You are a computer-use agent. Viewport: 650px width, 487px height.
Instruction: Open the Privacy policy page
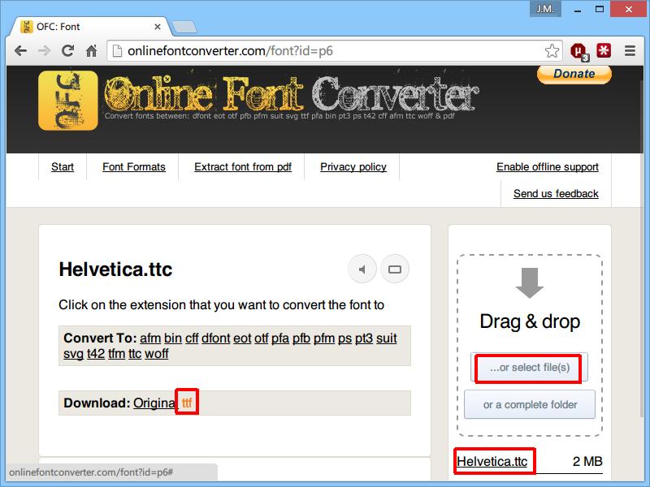coord(353,167)
